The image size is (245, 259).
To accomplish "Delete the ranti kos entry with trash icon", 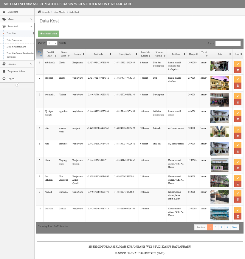I will pos(238,151).
